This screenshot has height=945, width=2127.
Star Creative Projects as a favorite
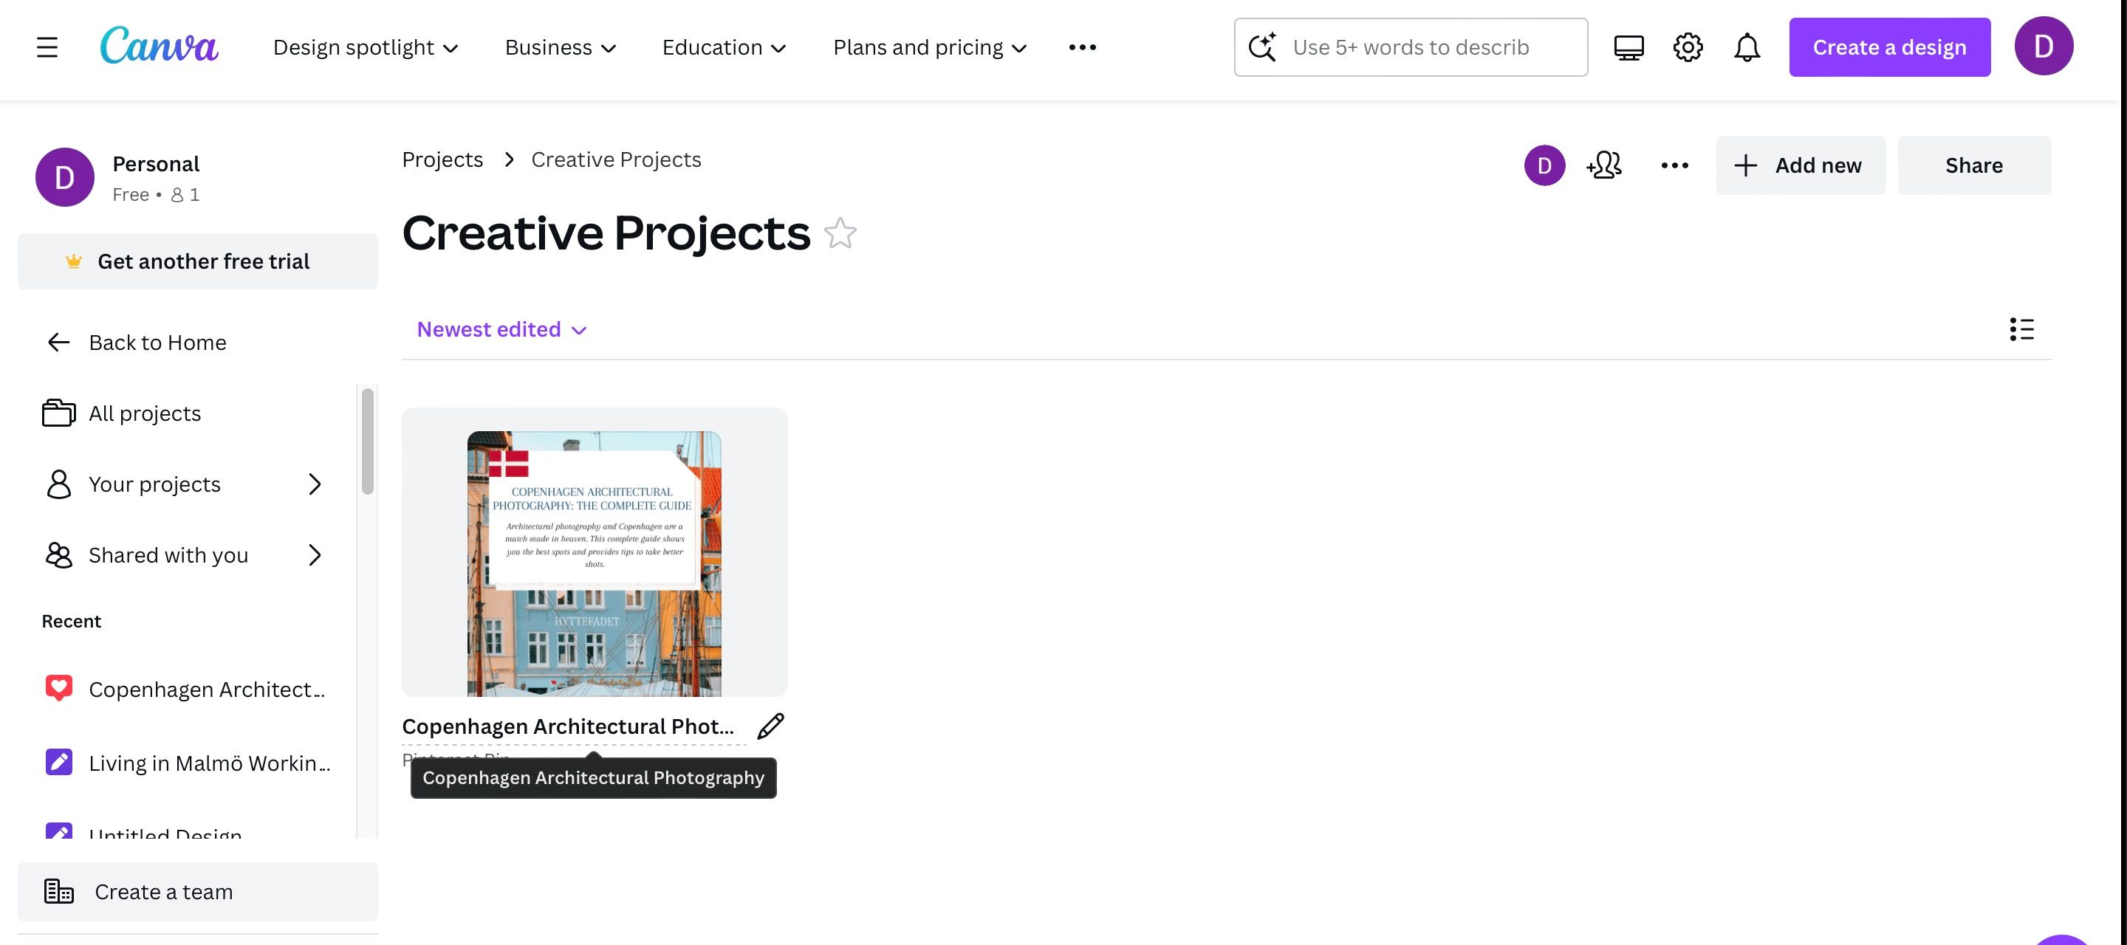[x=841, y=233]
